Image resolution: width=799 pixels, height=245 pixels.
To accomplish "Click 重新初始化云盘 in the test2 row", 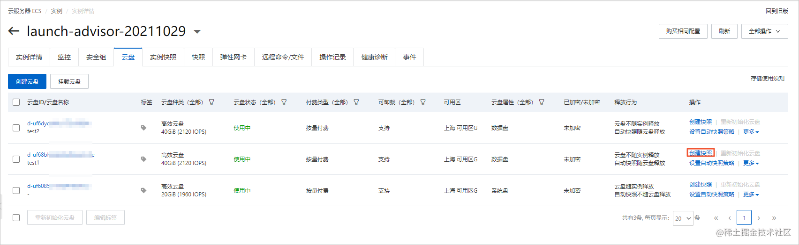I will pyautogui.click(x=740, y=122).
